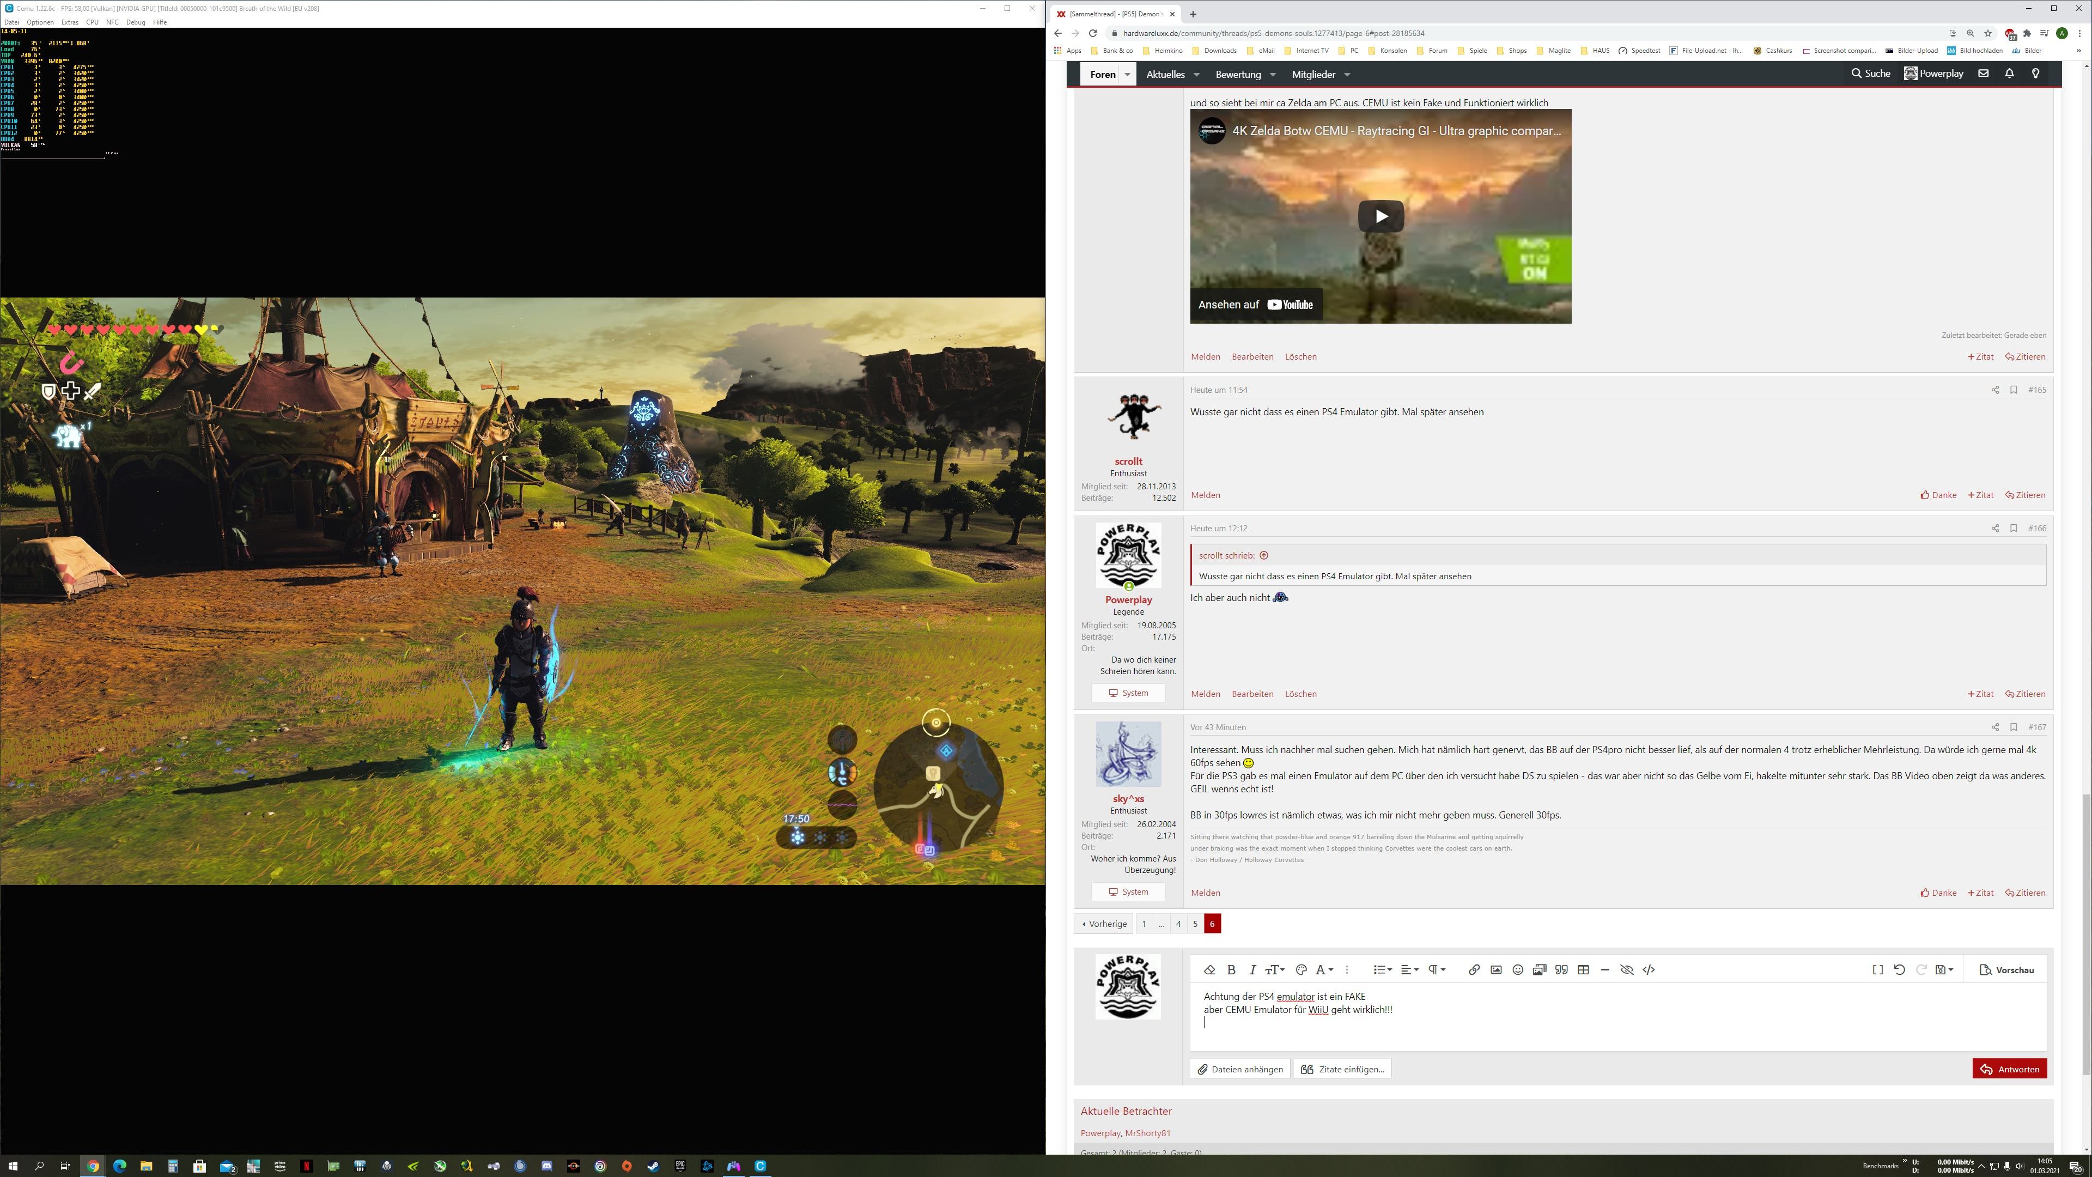Click the insert link icon in editor
This screenshot has width=2092, height=1177.
point(1474,970)
